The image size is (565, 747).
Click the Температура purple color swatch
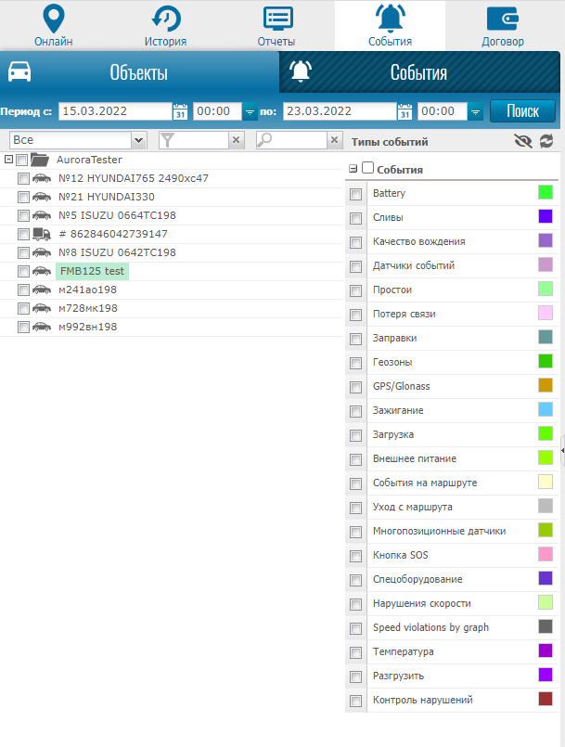click(x=546, y=650)
